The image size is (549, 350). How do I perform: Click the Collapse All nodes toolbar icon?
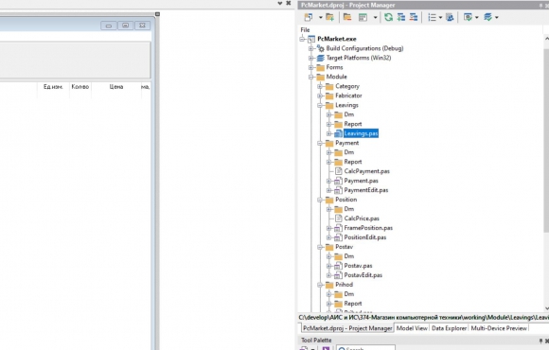pos(414,17)
